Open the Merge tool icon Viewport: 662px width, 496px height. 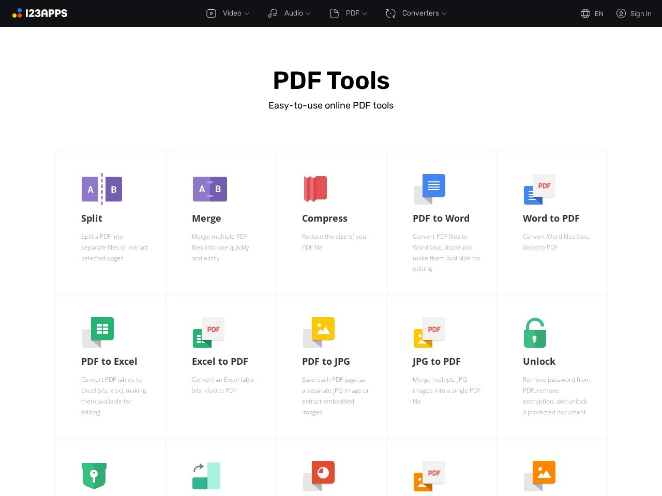click(x=210, y=189)
